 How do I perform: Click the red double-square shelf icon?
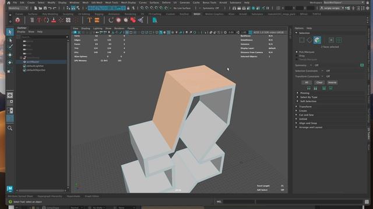(x=133, y=20)
